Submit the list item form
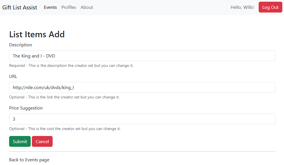Screen dimensions: 284x165 (20, 141)
